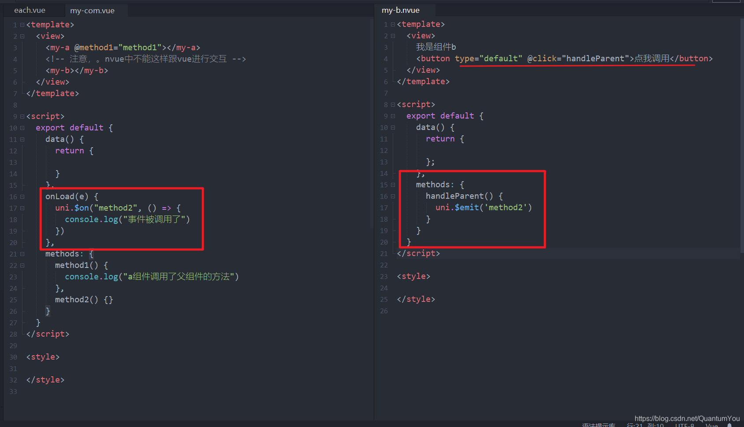
Task: Click the method2() {} line
Action: [x=84, y=300]
